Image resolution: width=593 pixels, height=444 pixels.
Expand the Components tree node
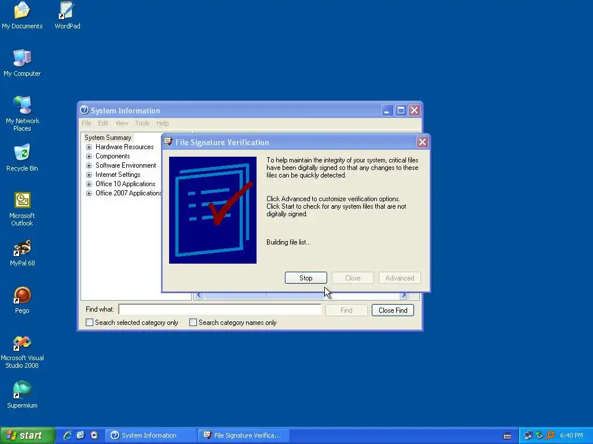pyautogui.click(x=89, y=156)
